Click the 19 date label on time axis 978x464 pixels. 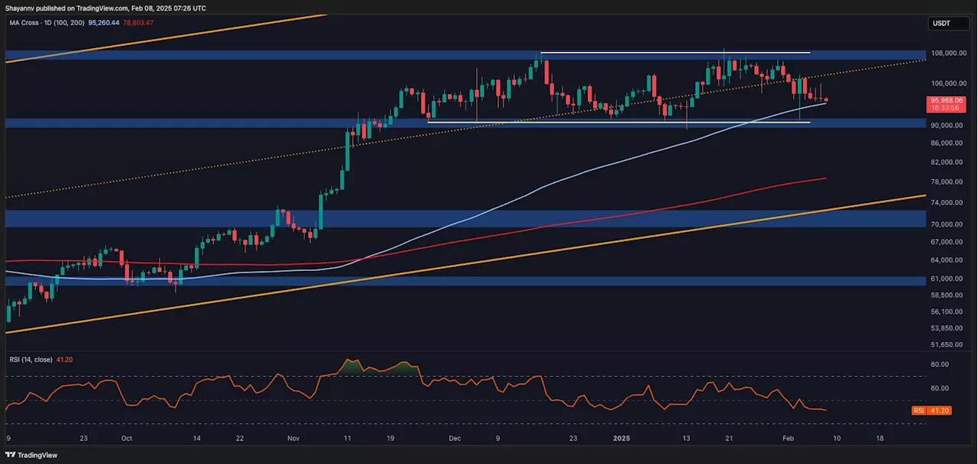tap(390, 439)
